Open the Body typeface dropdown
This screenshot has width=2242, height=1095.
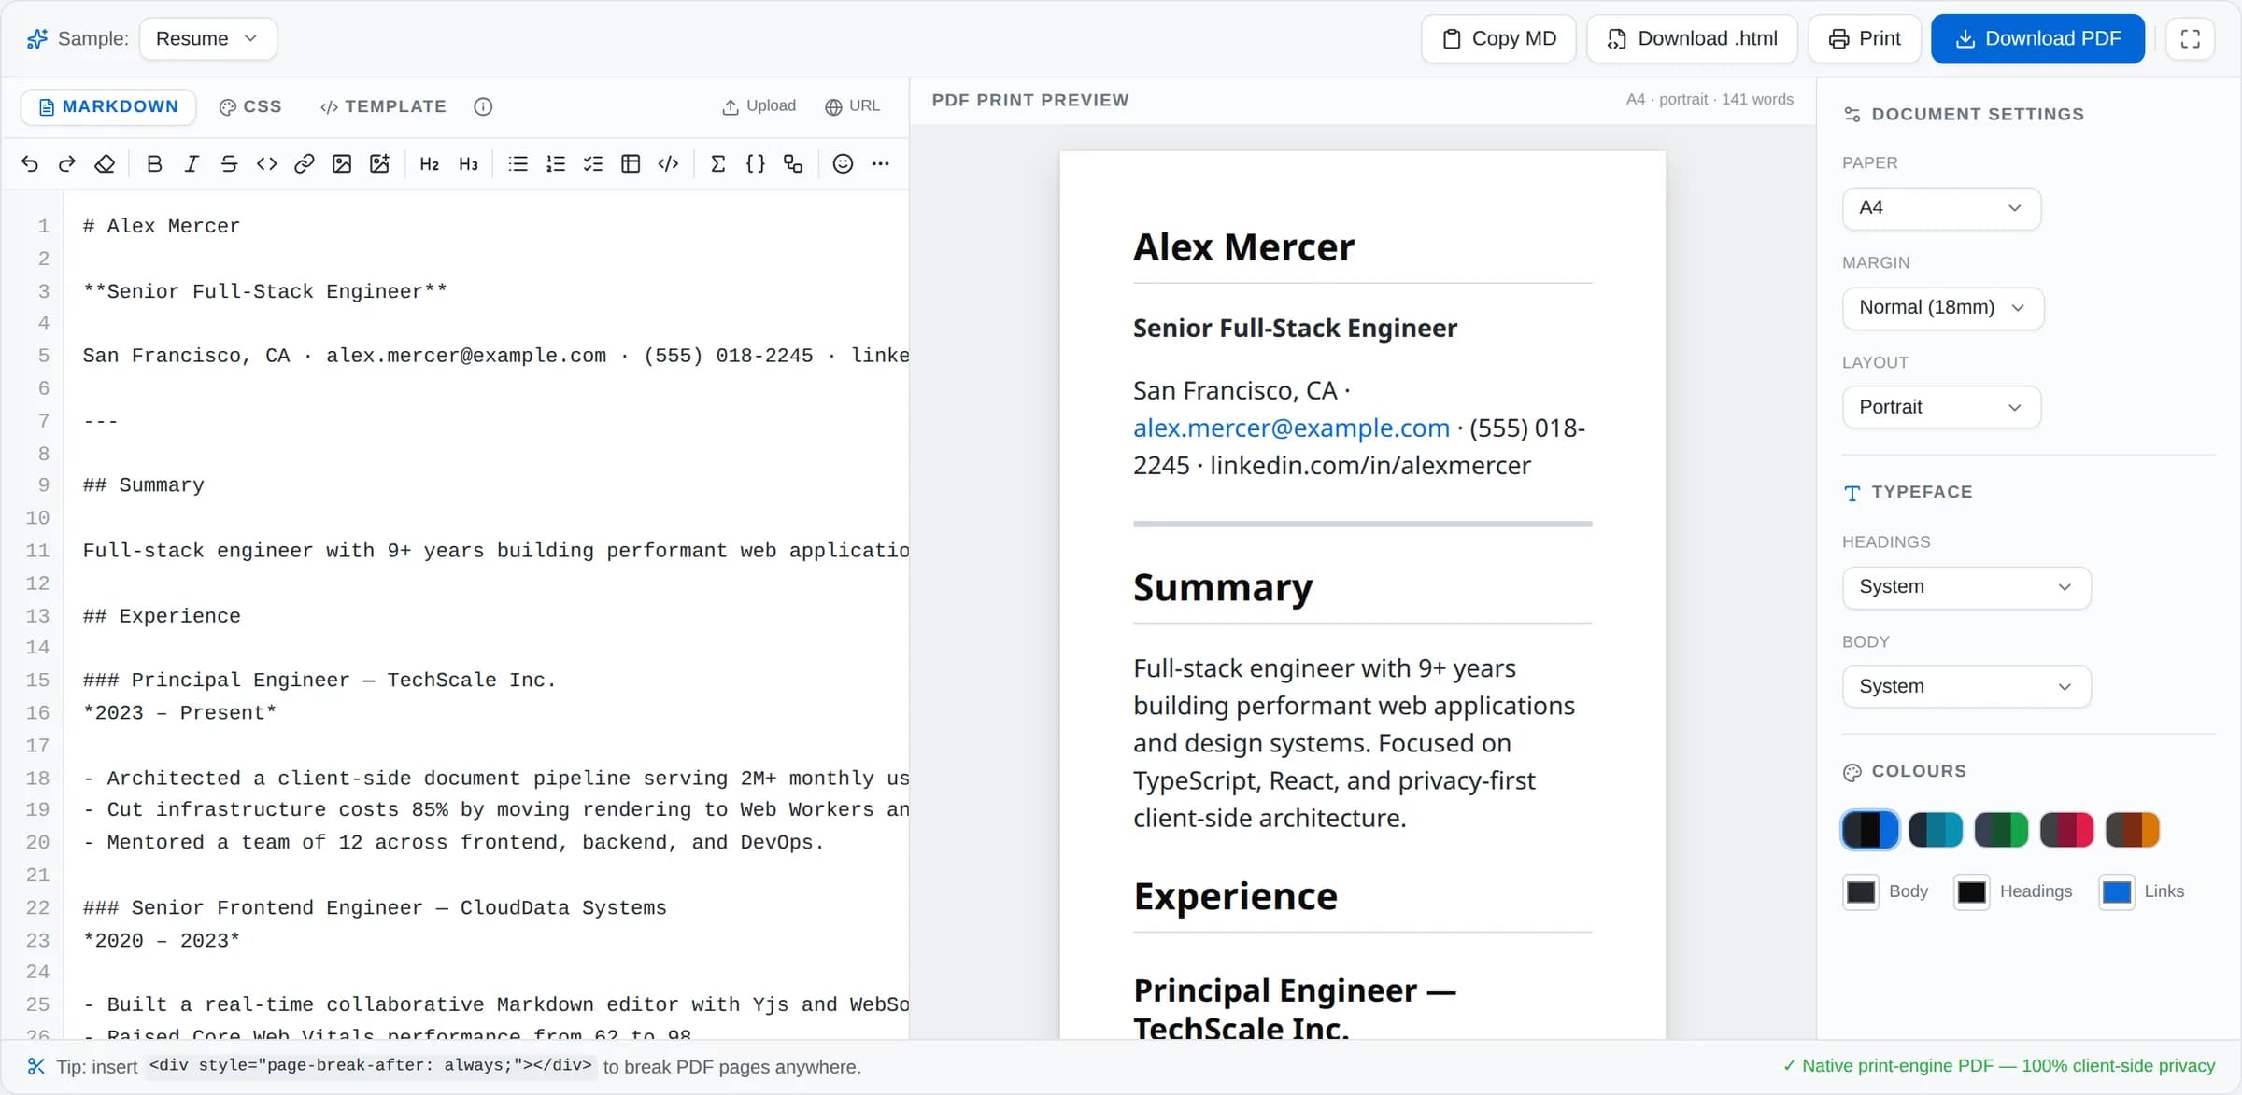[1966, 687]
